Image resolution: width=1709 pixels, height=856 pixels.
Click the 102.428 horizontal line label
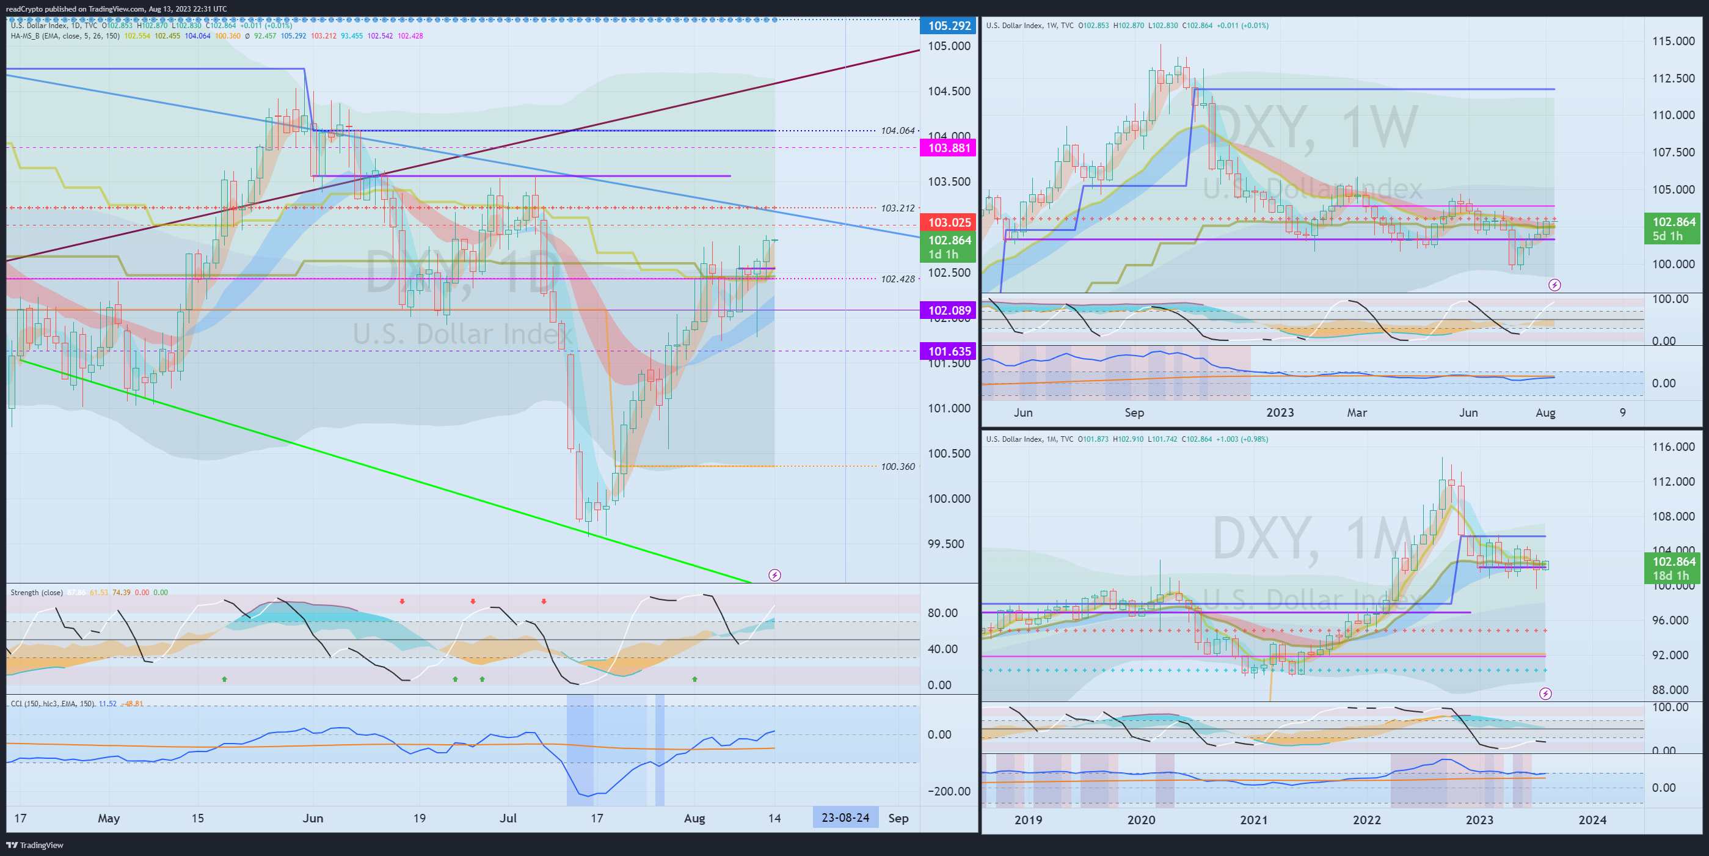coord(898,279)
